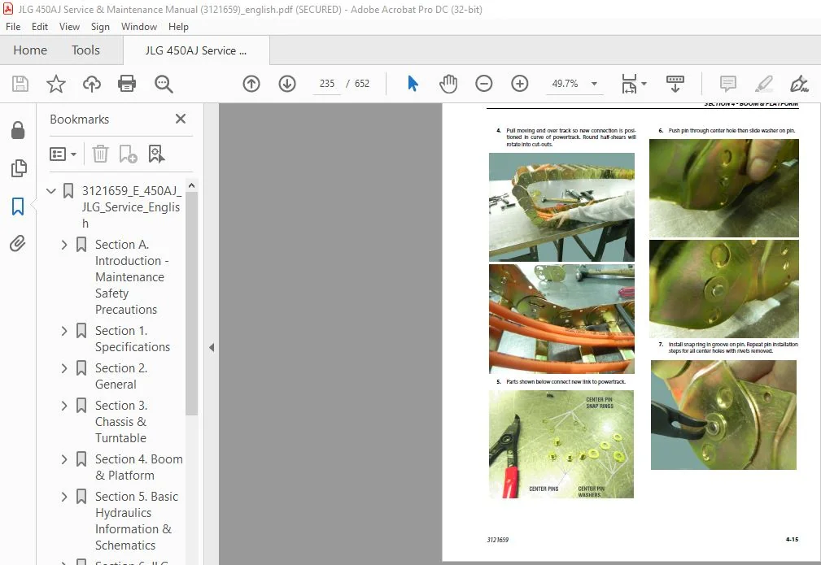Screen dimensions: 821x565
Task: Open the File menu
Action: click(x=13, y=27)
